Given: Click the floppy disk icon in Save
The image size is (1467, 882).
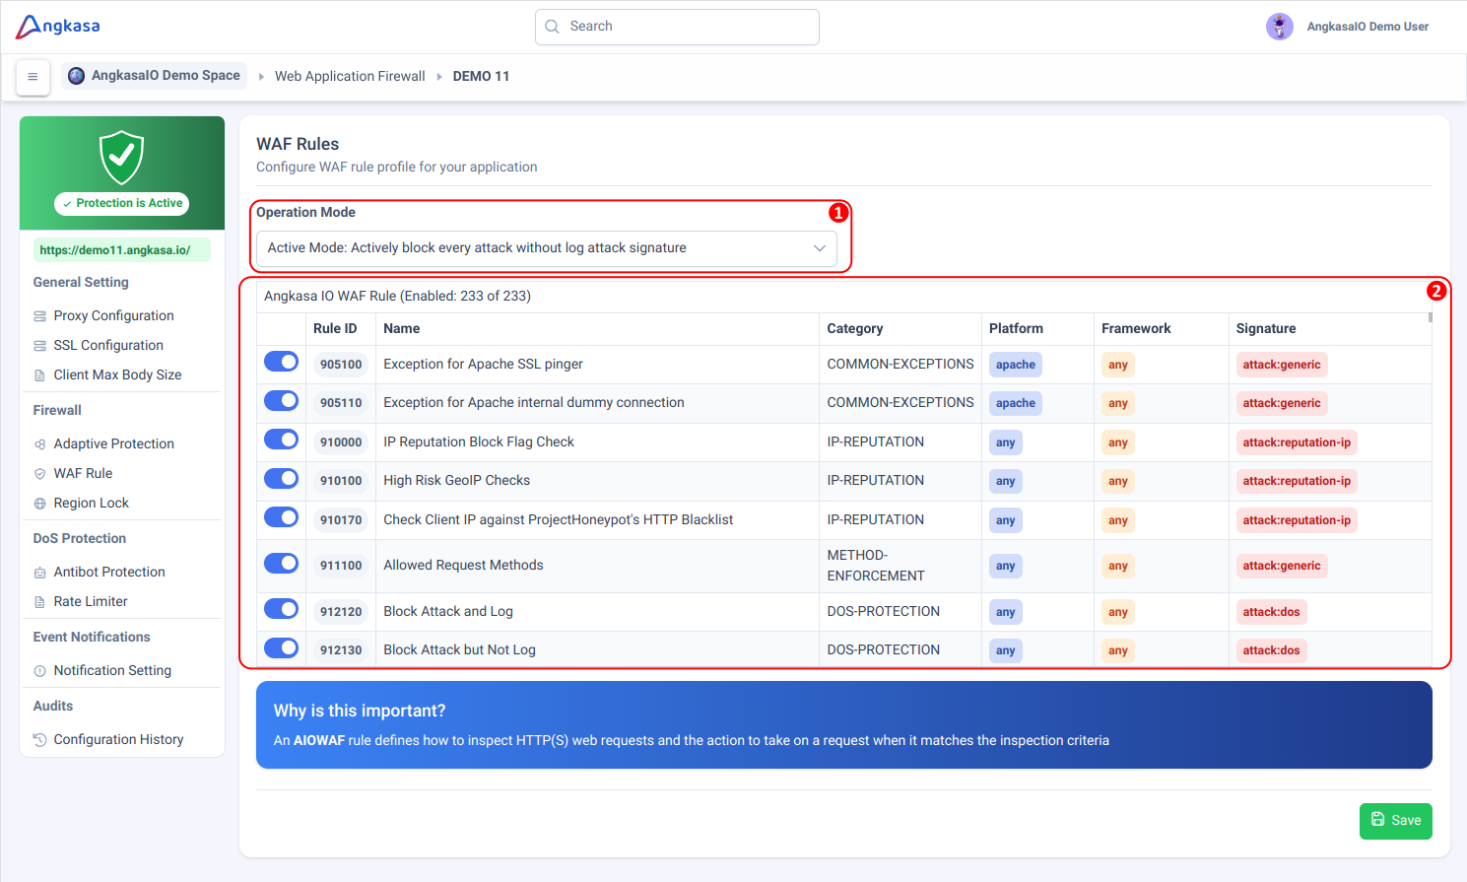Looking at the screenshot, I should pos(1378,820).
